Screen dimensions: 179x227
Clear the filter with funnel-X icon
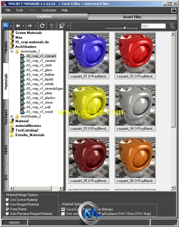[172, 26]
